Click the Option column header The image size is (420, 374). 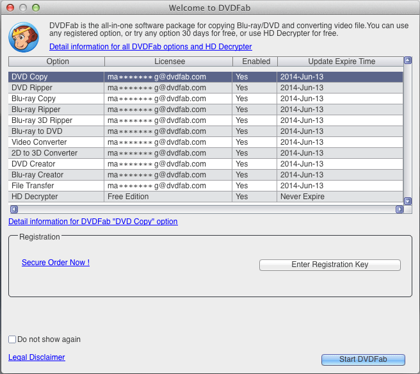[x=56, y=61]
